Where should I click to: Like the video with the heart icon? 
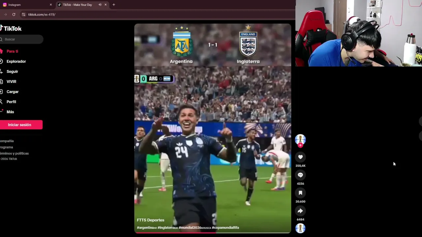[x=300, y=157]
